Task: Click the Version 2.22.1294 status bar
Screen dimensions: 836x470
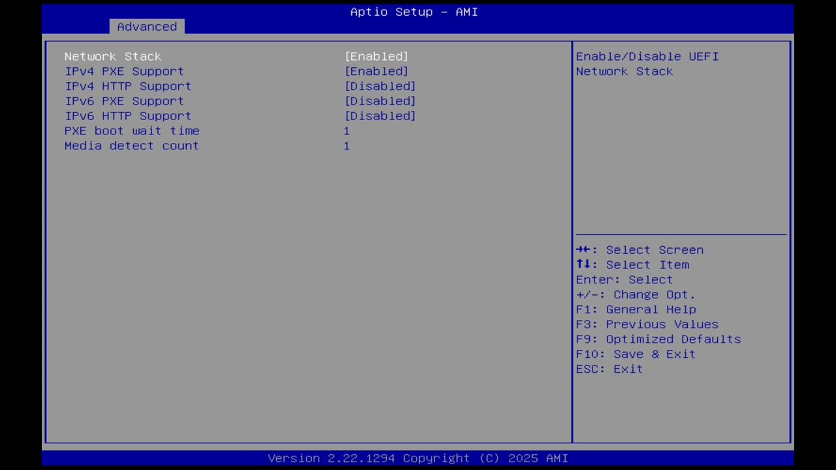Action: [x=418, y=458]
